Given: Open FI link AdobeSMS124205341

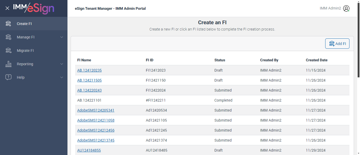Looking at the screenshot, I should 96,110.
